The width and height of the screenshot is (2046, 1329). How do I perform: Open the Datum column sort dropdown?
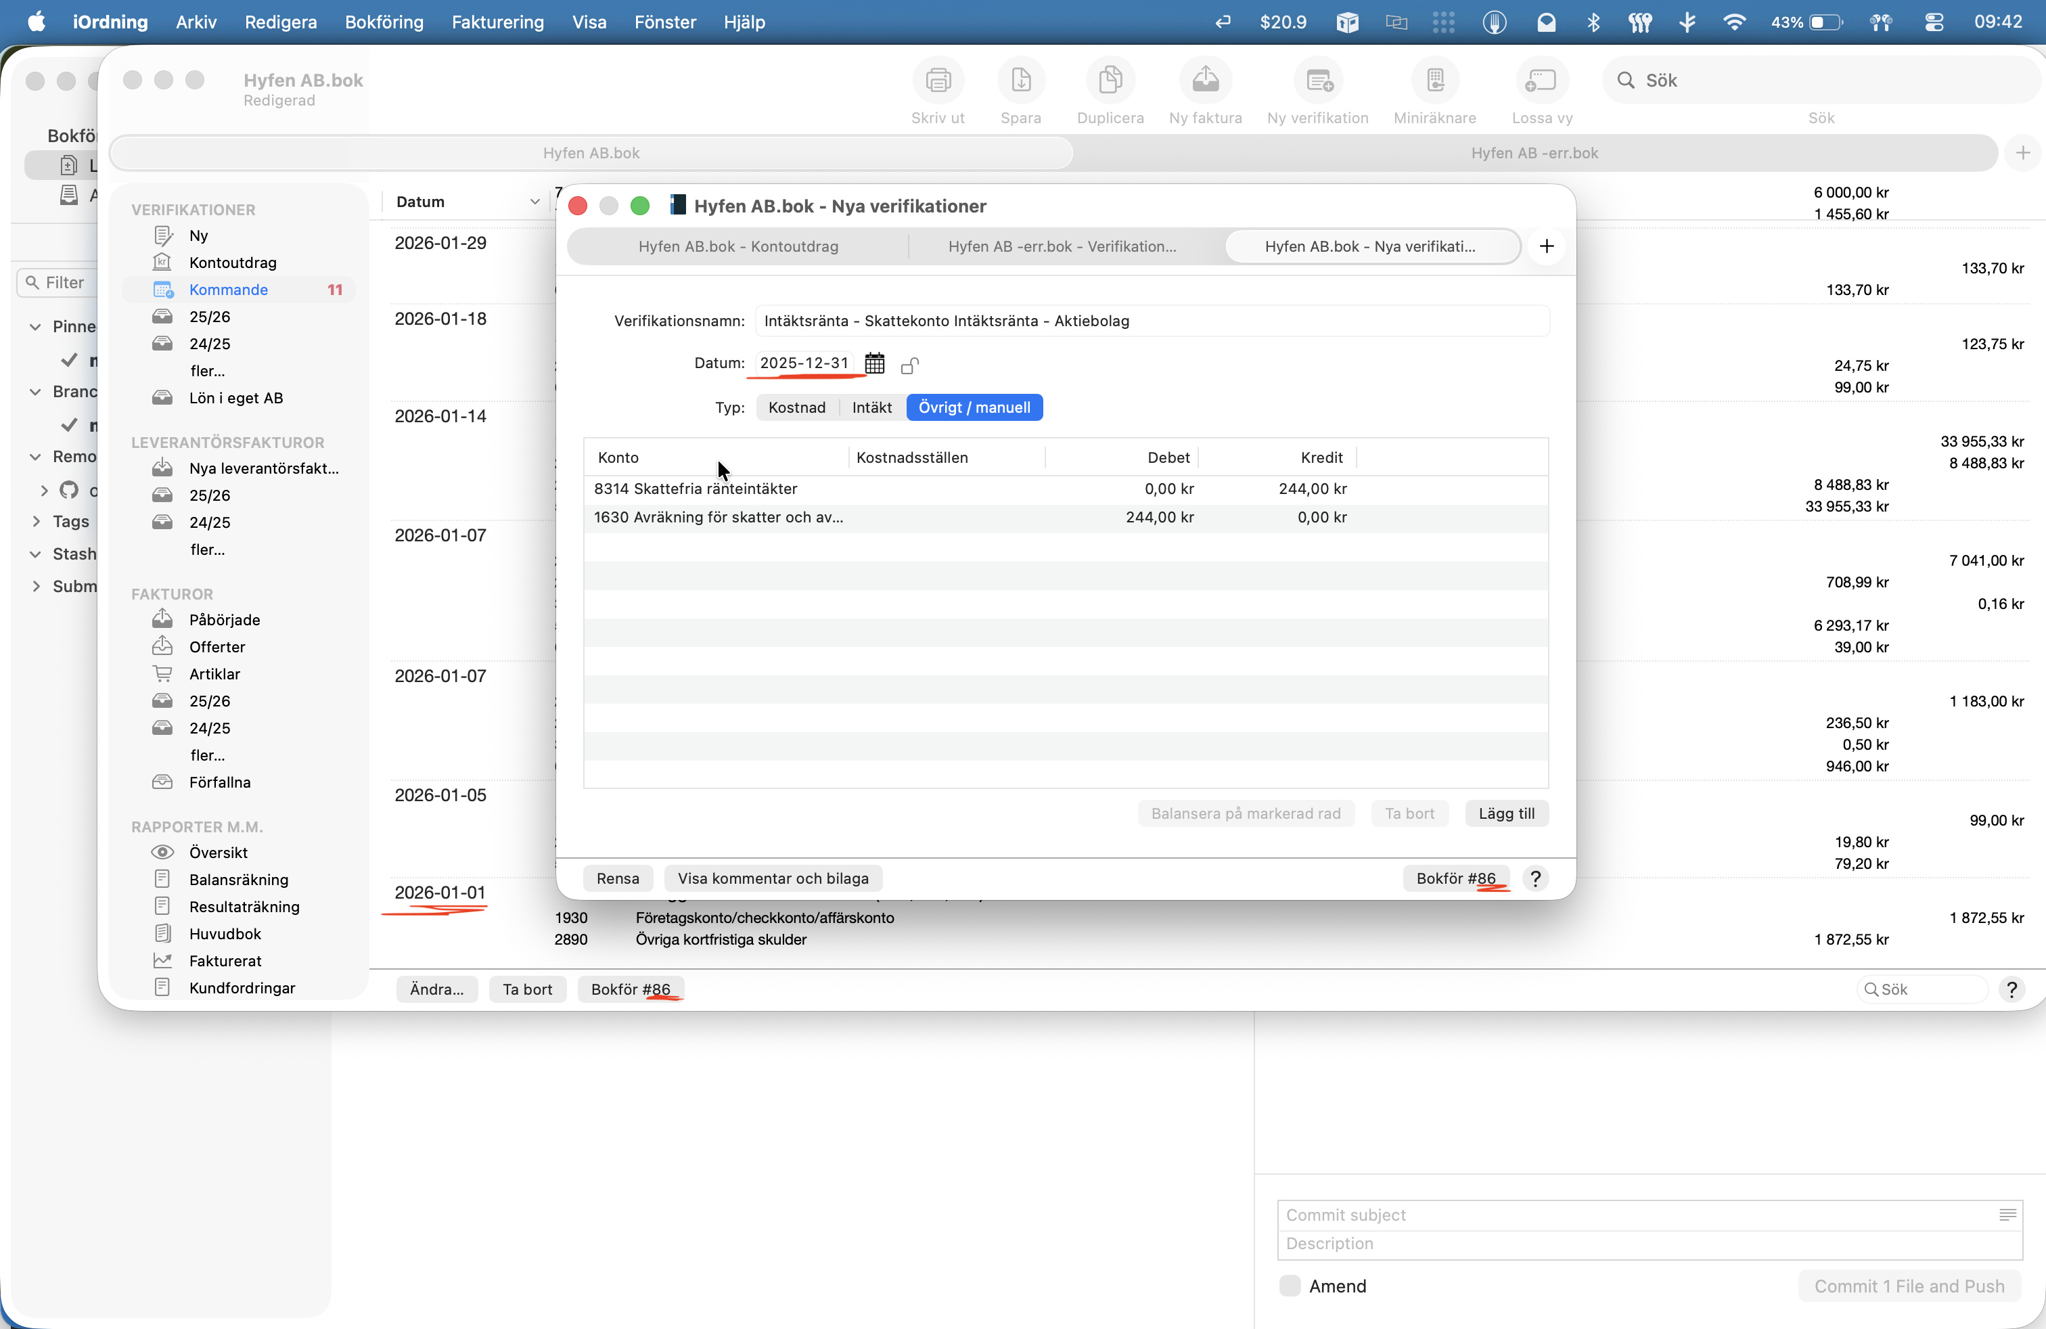pyautogui.click(x=534, y=202)
